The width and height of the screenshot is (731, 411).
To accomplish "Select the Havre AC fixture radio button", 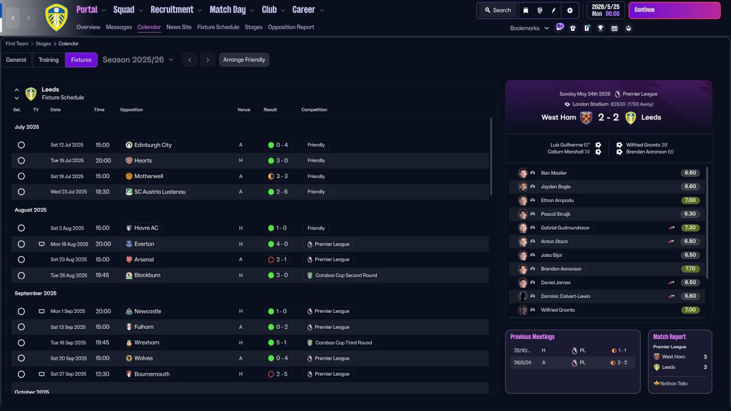I will tap(21, 228).
